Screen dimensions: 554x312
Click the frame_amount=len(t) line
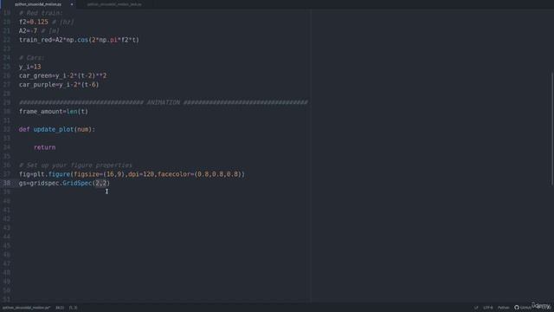coord(54,112)
